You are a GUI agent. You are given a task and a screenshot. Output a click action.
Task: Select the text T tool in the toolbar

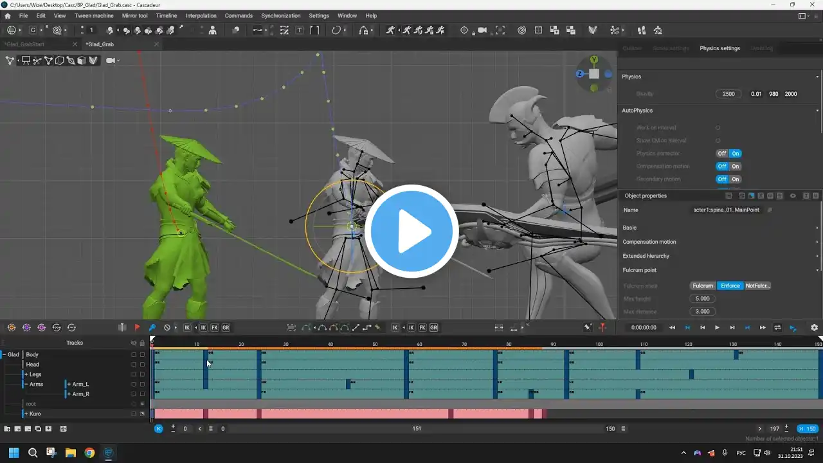click(300, 30)
